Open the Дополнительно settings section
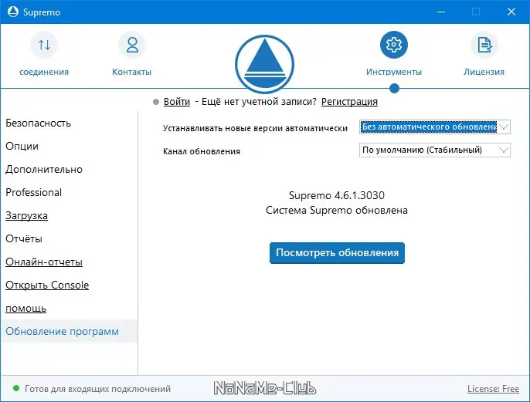530x402 pixels. 44,170
